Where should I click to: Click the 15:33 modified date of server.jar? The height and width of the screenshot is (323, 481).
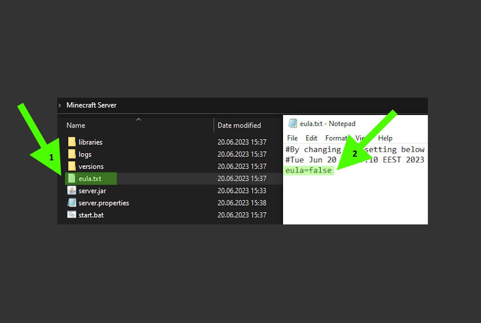click(x=242, y=191)
